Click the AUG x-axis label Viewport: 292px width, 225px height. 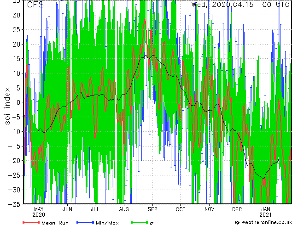[124, 209]
